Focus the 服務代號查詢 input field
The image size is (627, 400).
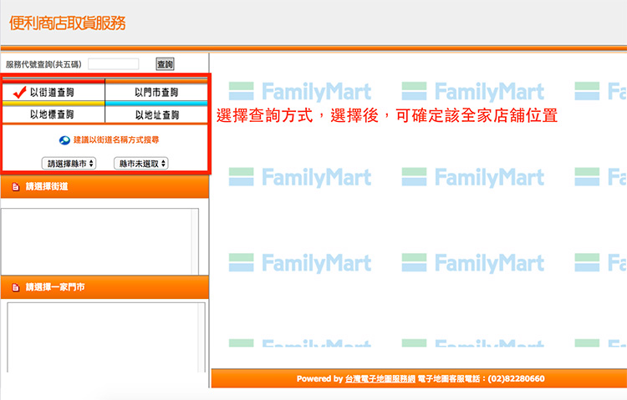114,64
